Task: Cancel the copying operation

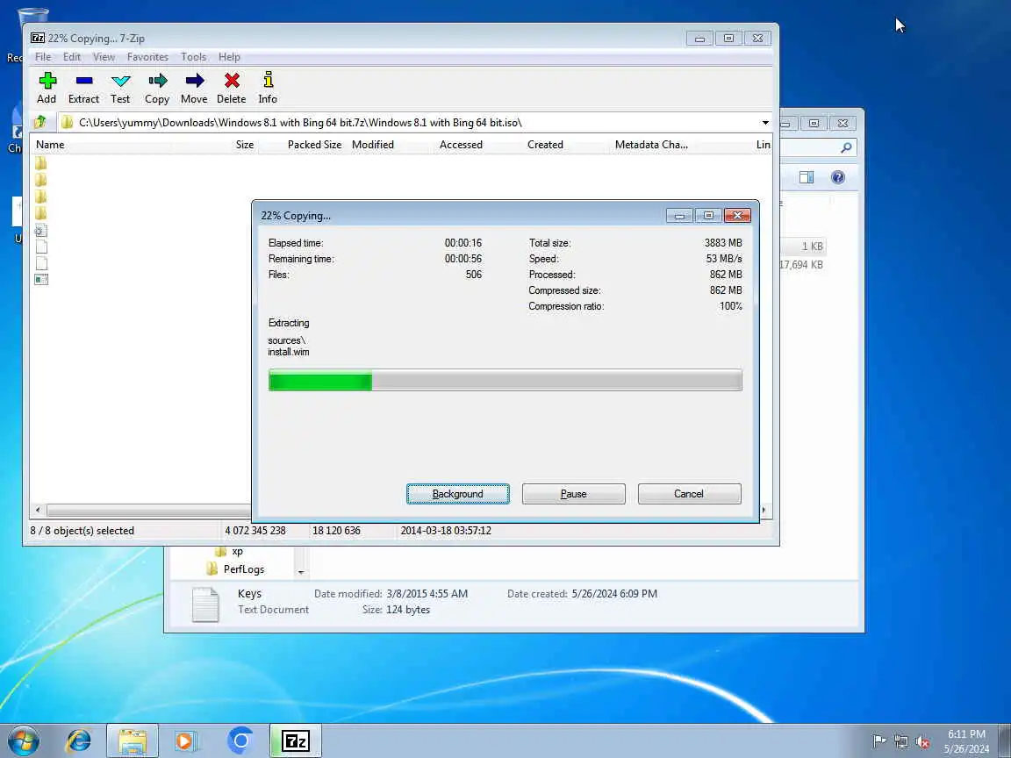Action: pos(689,494)
